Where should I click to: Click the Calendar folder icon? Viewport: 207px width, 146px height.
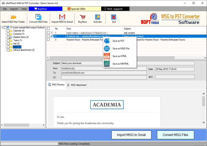(11, 31)
